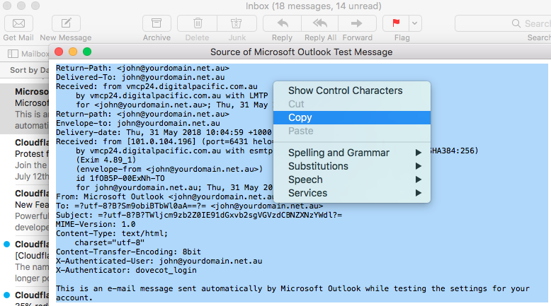
Task: Archive the message using the Archive icon
Action: (x=157, y=23)
